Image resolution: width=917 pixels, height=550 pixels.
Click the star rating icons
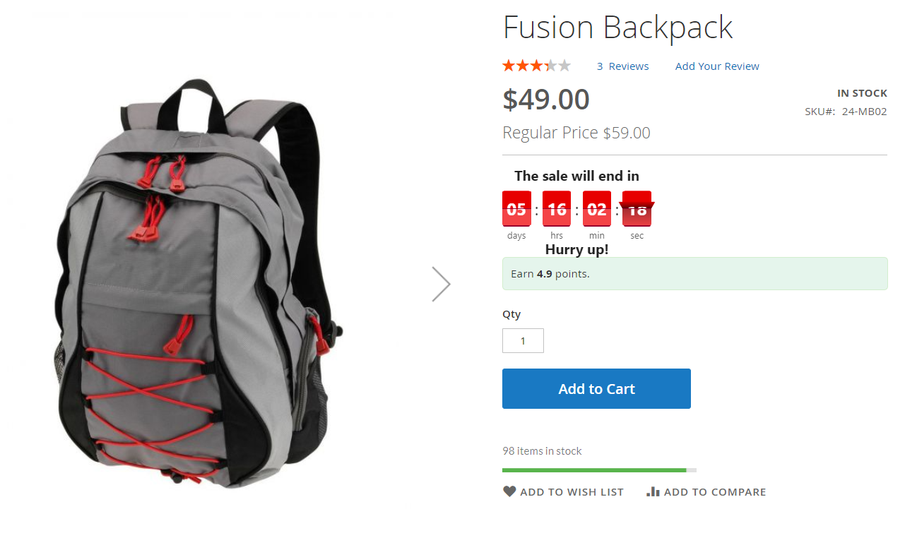click(x=537, y=66)
